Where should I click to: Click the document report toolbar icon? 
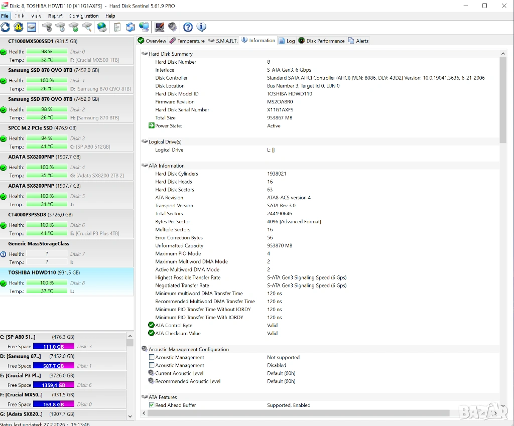[117, 27]
